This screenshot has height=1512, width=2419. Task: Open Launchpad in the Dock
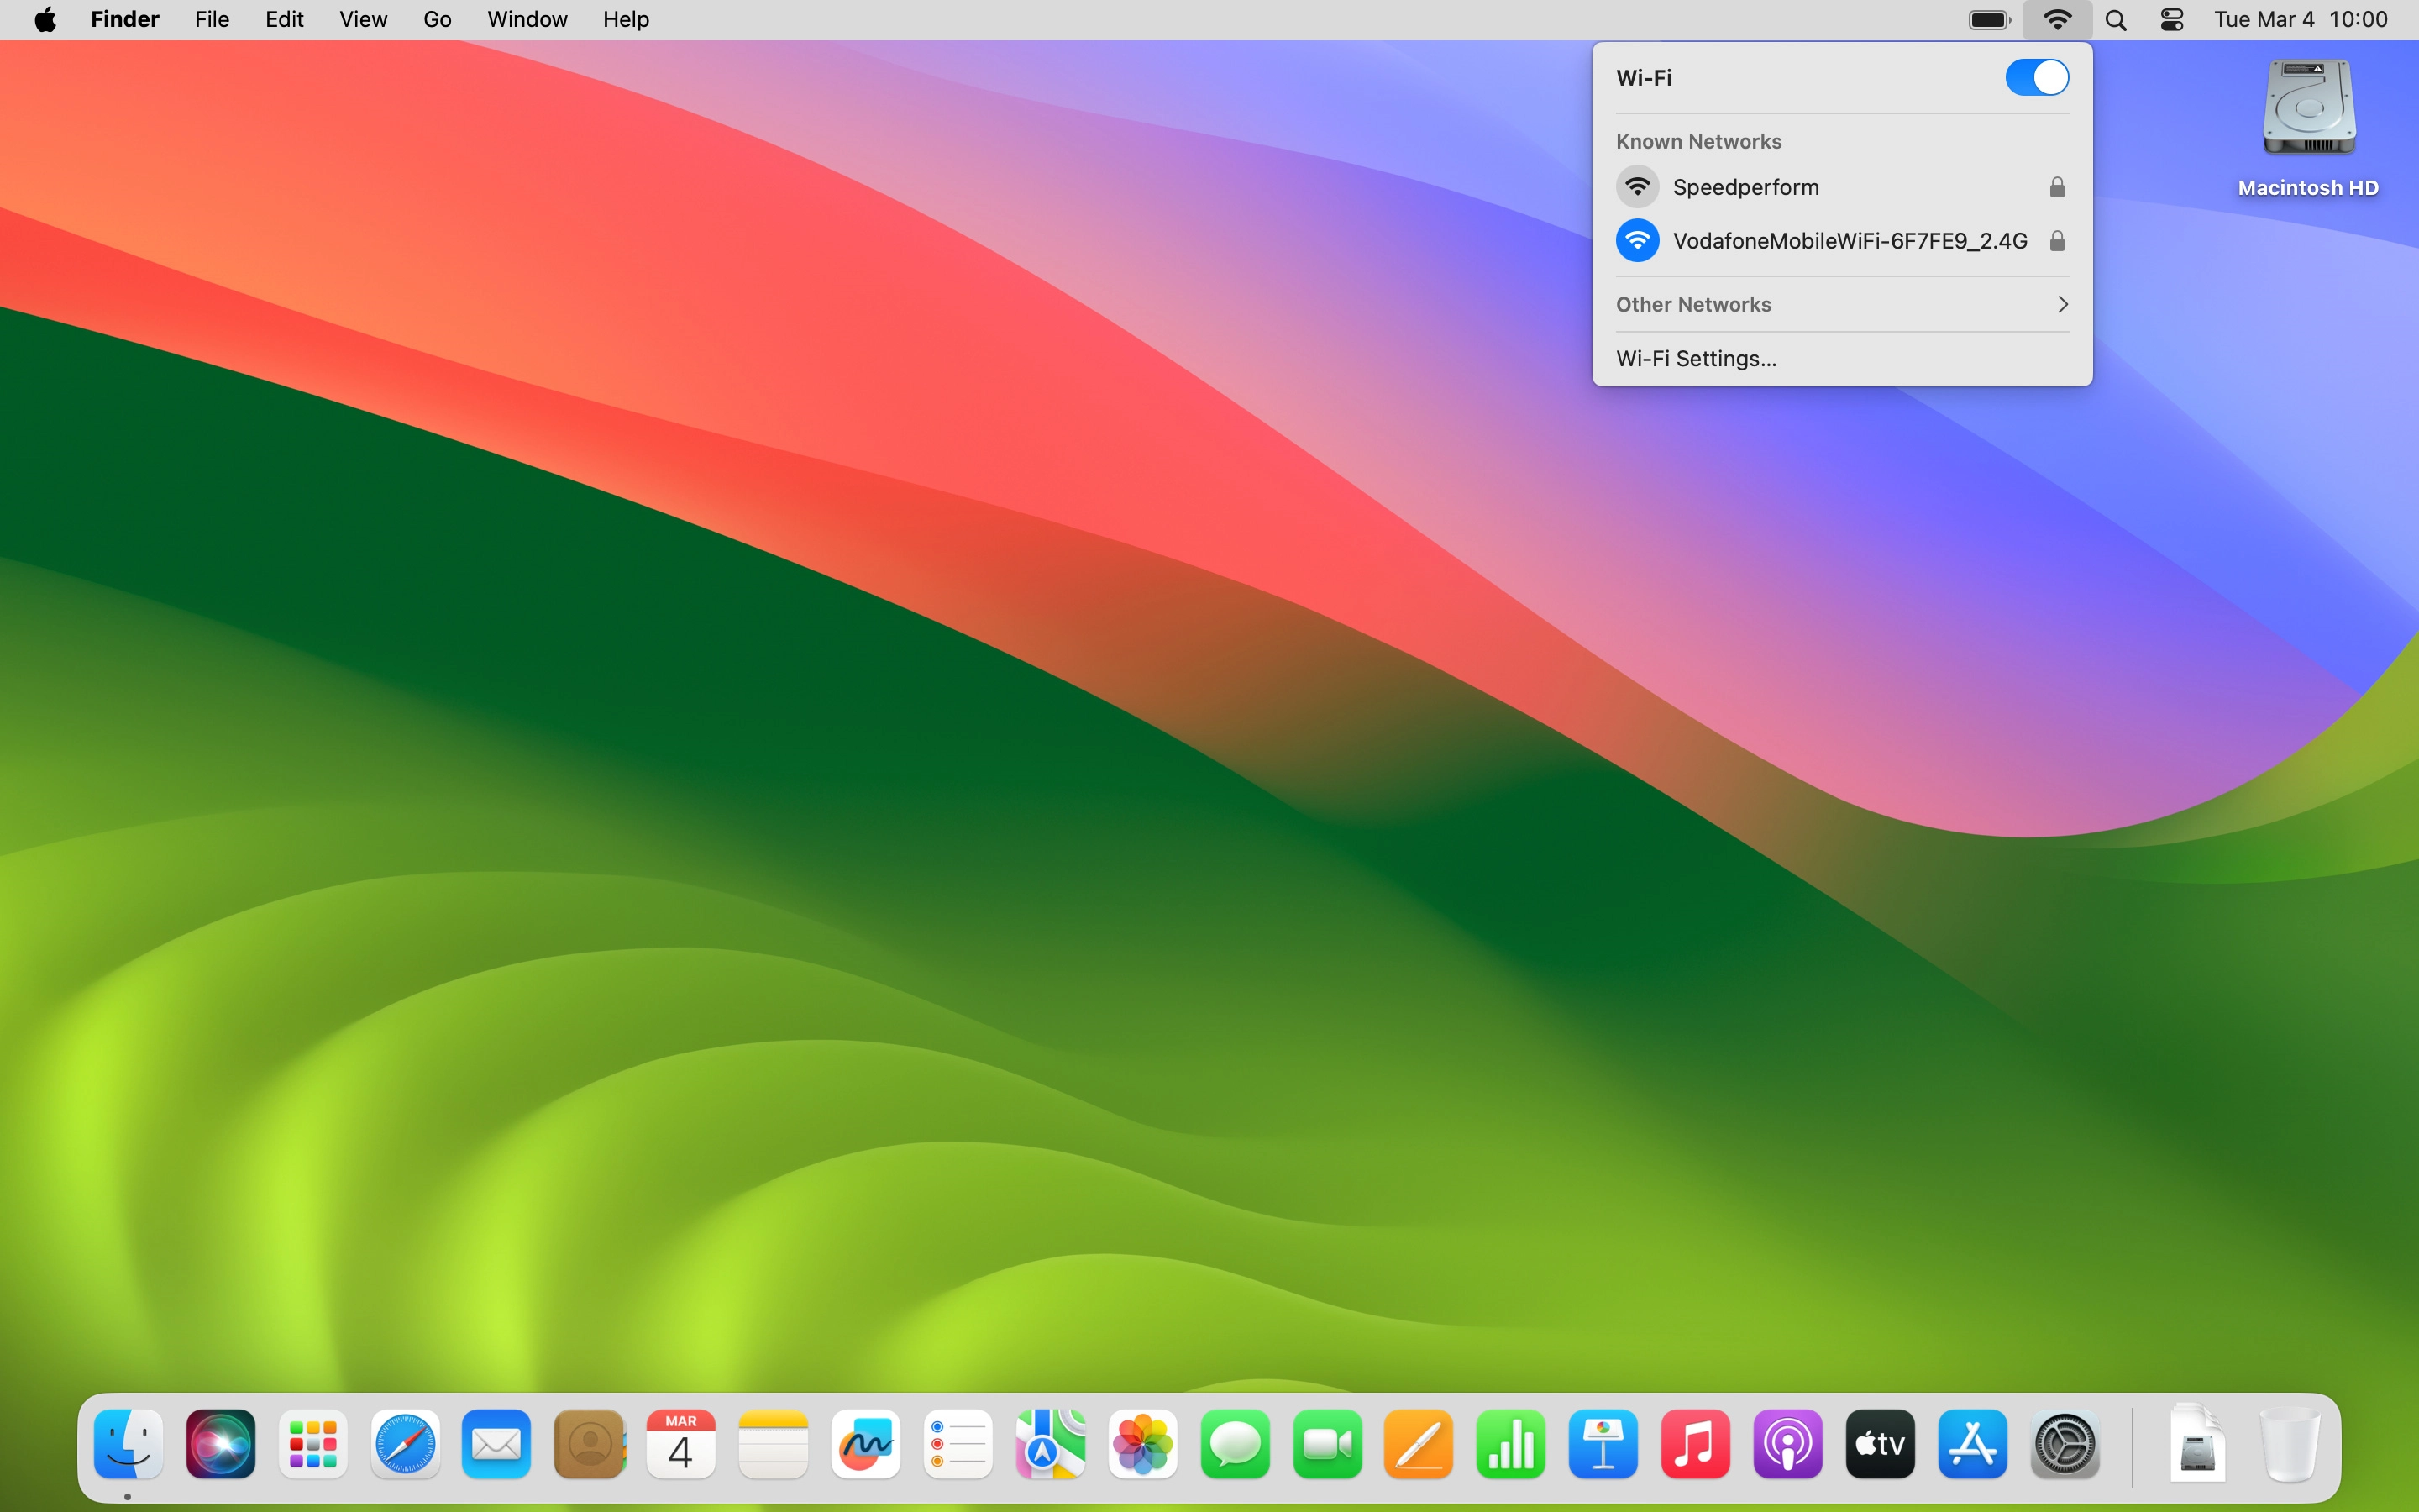312,1444
